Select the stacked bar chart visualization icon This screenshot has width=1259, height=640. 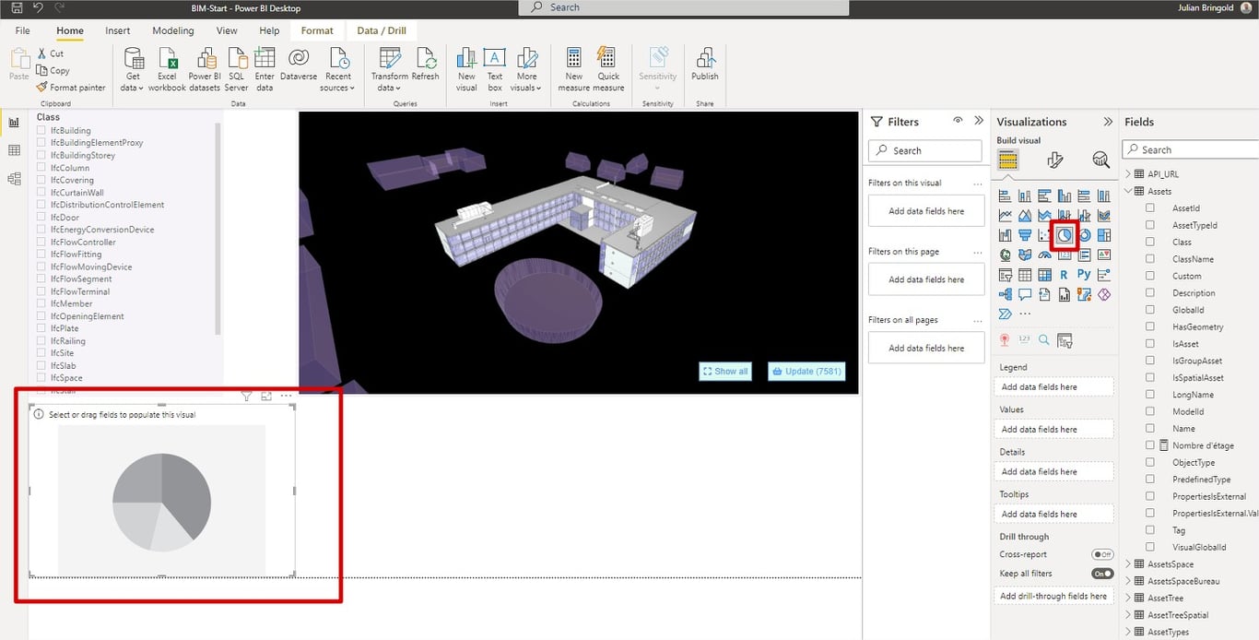(x=1005, y=196)
